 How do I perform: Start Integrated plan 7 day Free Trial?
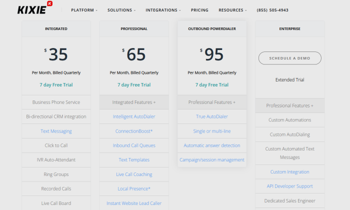tap(56, 85)
